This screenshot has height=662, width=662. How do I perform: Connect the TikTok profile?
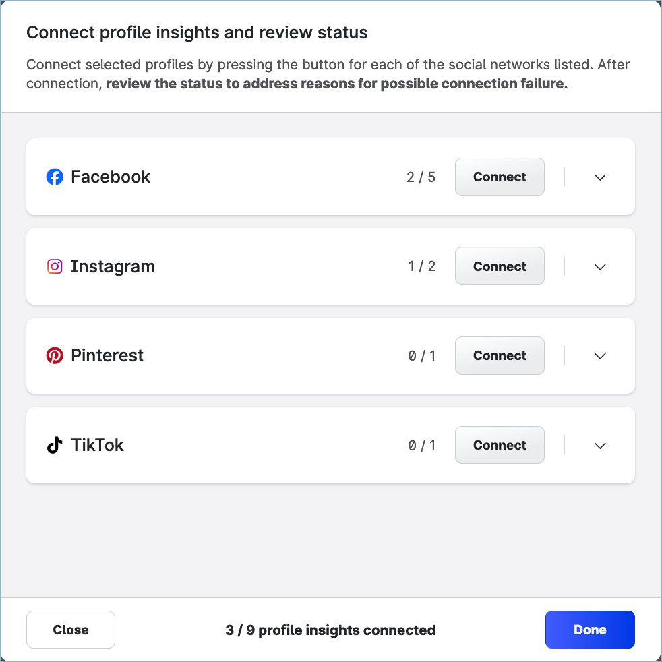pos(499,445)
